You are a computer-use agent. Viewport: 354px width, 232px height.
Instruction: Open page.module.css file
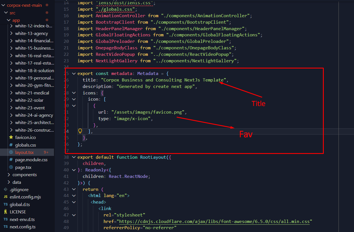pyautogui.click(x=31, y=160)
